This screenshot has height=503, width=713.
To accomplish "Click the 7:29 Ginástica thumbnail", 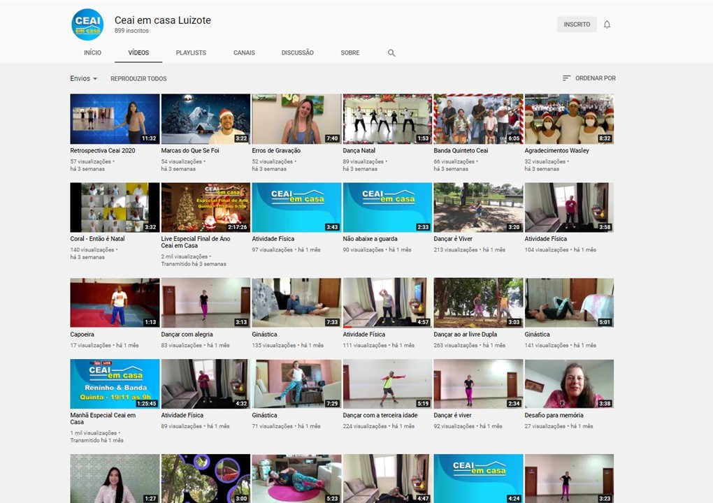I will [296, 384].
